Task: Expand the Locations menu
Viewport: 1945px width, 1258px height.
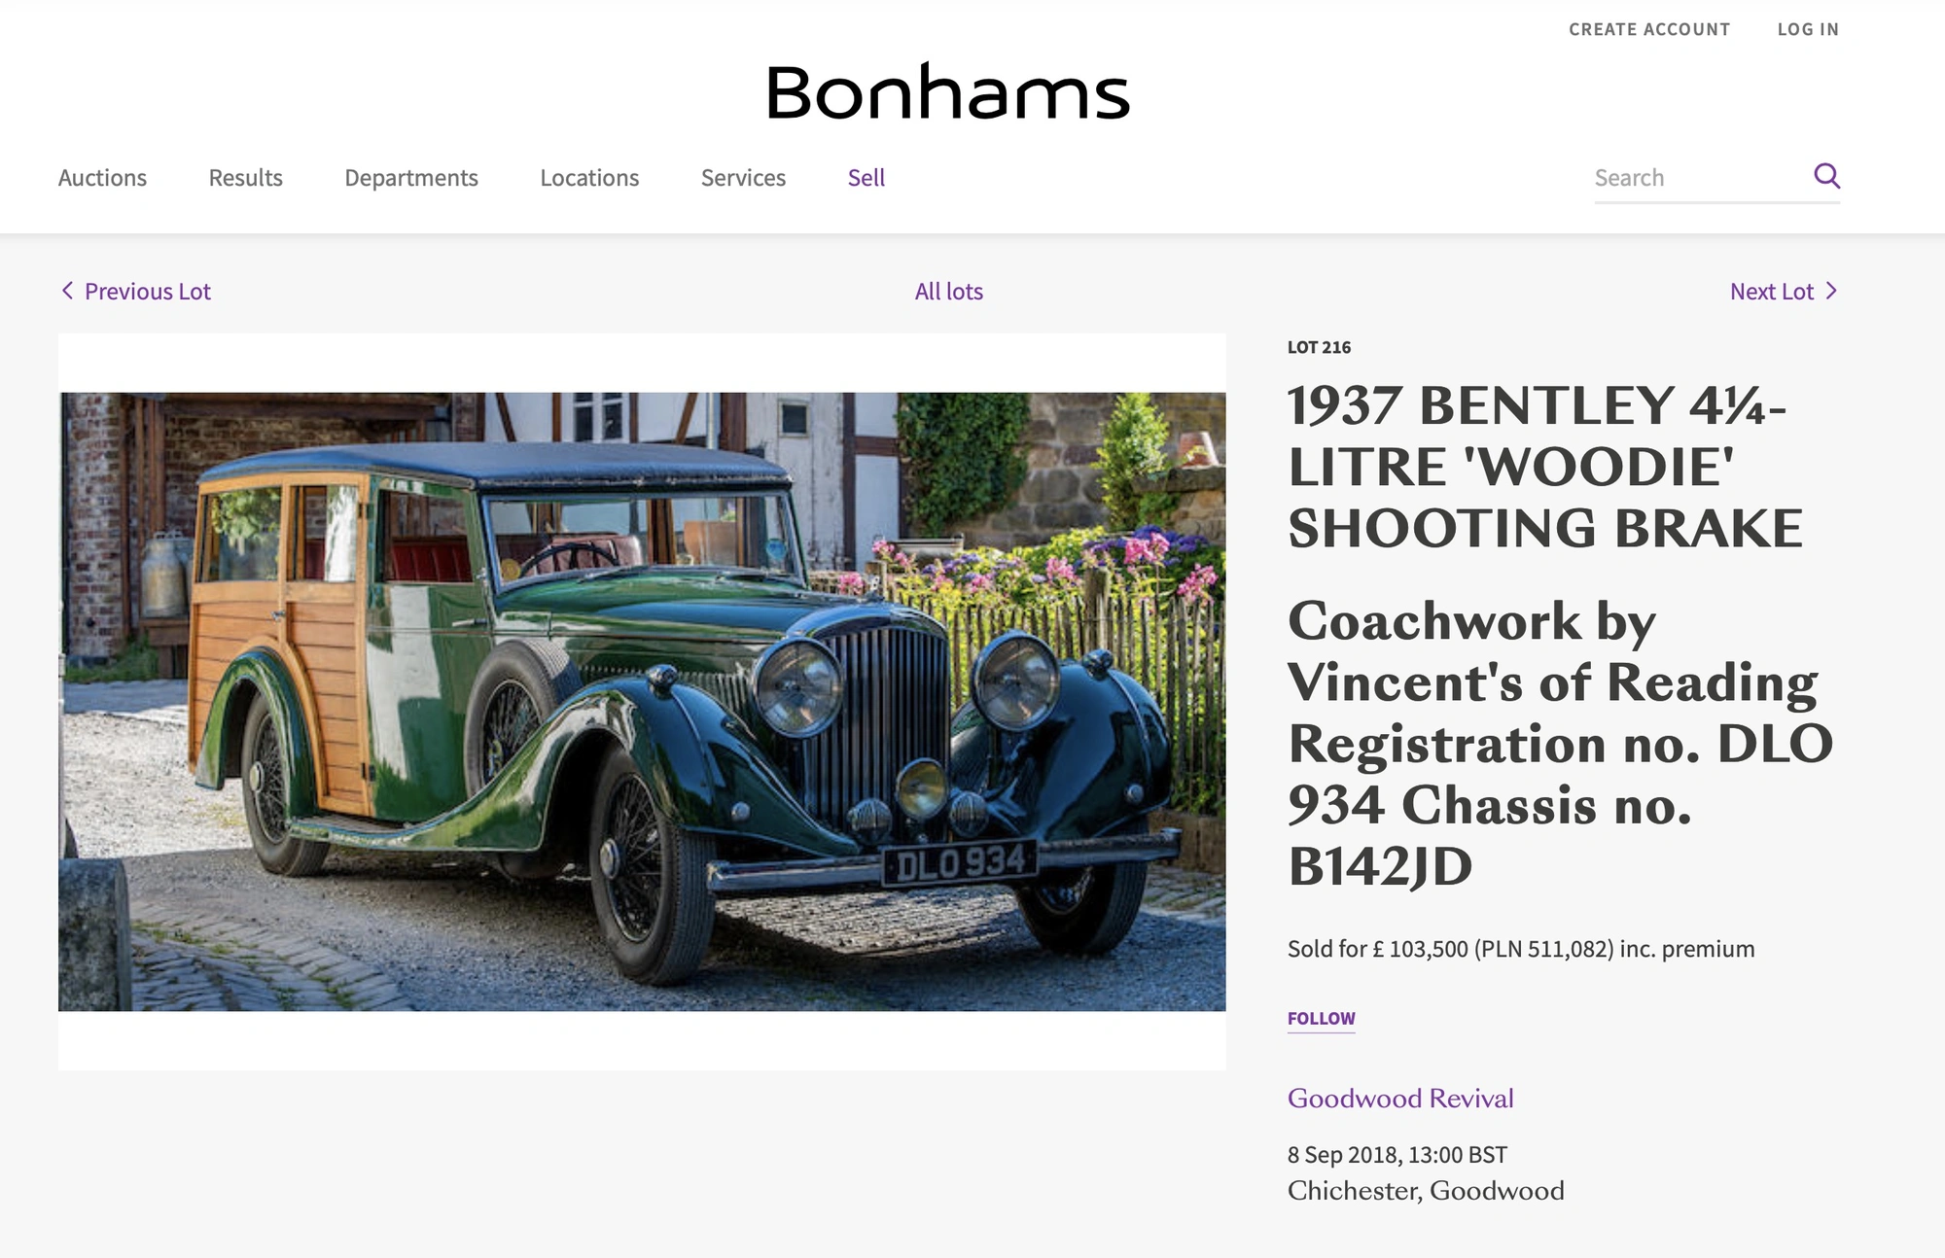Action: point(589,178)
